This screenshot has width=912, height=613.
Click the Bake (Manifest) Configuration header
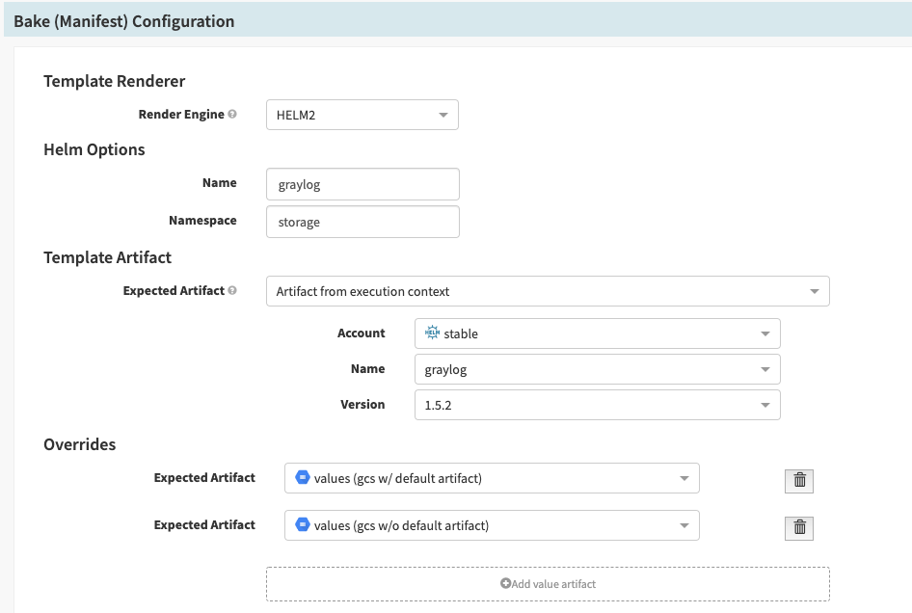click(x=124, y=20)
